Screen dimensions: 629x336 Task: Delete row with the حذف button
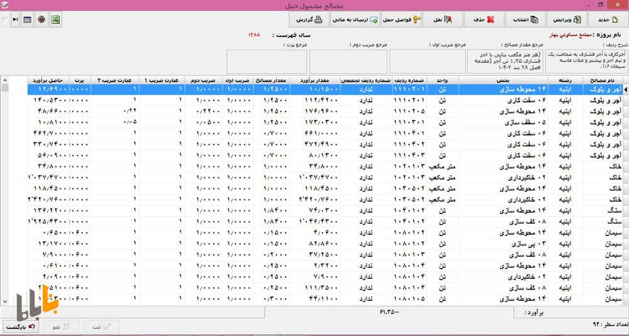484,19
